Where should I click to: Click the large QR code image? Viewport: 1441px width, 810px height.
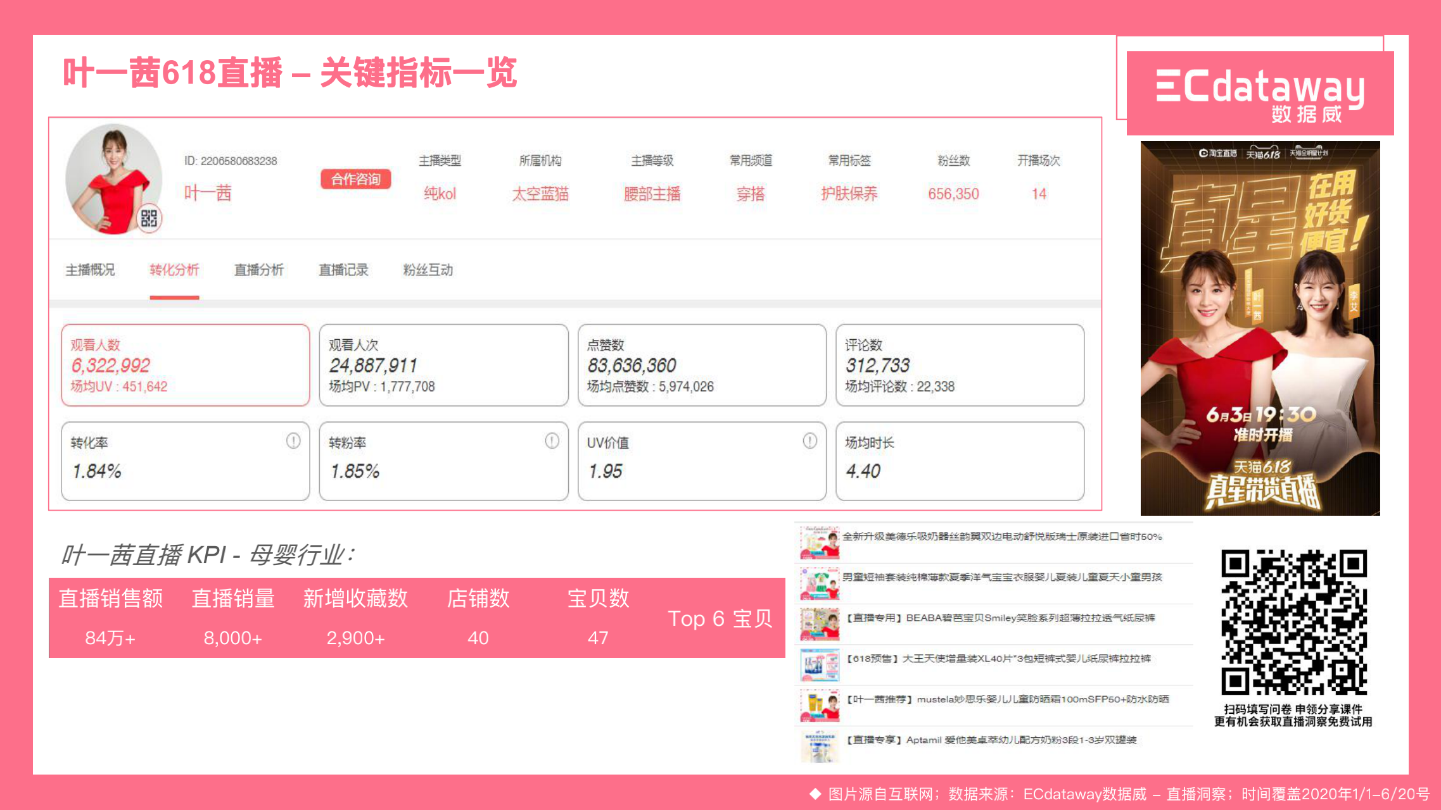(x=1293, y=623)
